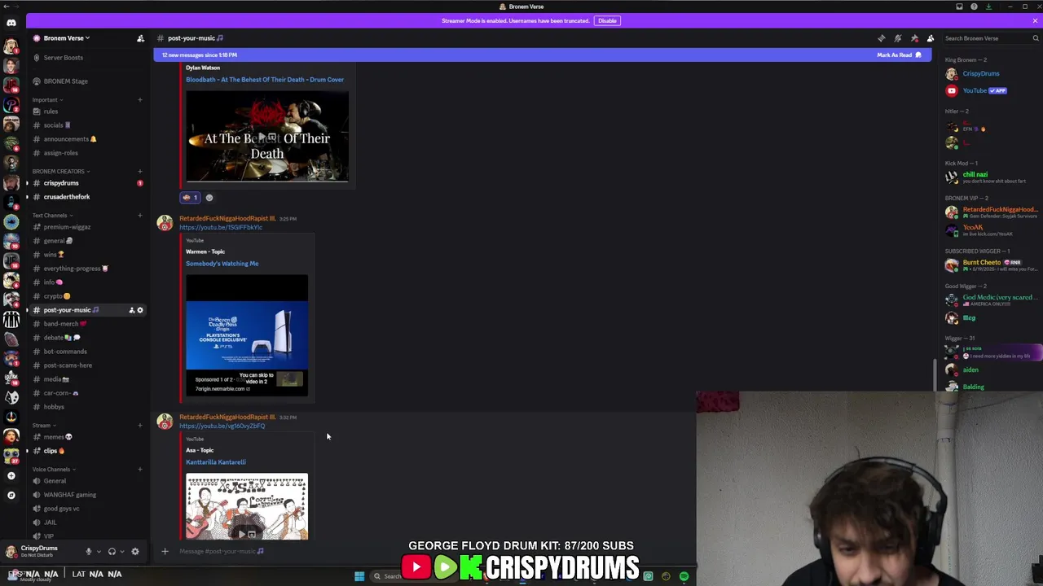
Task: Open the Threads icon in the channel header
Action: coord(881,38)
